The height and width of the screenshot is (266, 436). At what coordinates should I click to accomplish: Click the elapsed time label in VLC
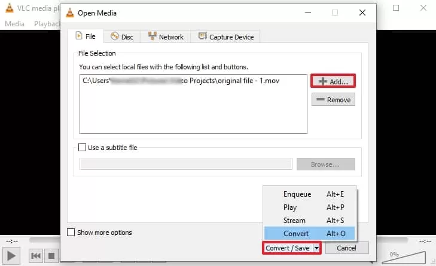12,241
